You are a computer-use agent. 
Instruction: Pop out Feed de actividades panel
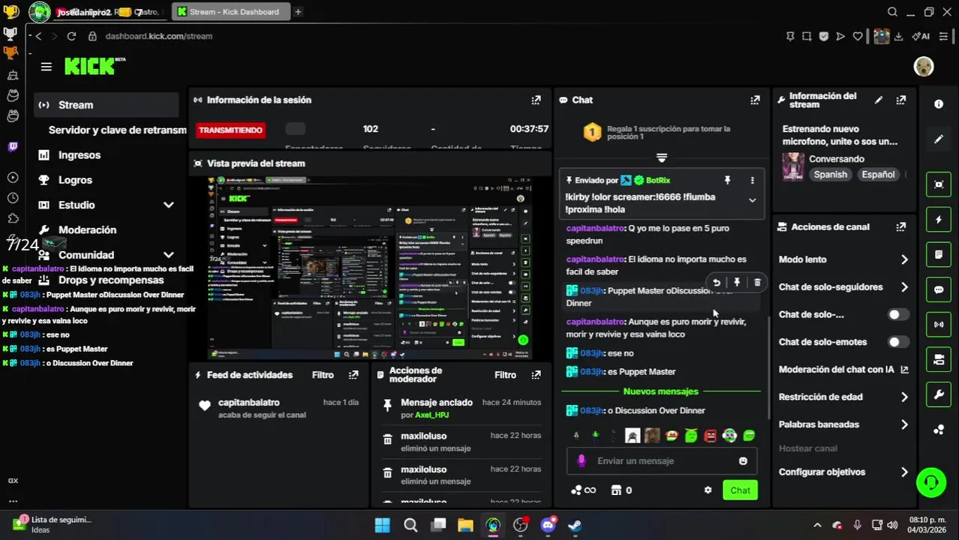(x=353, y=375)
